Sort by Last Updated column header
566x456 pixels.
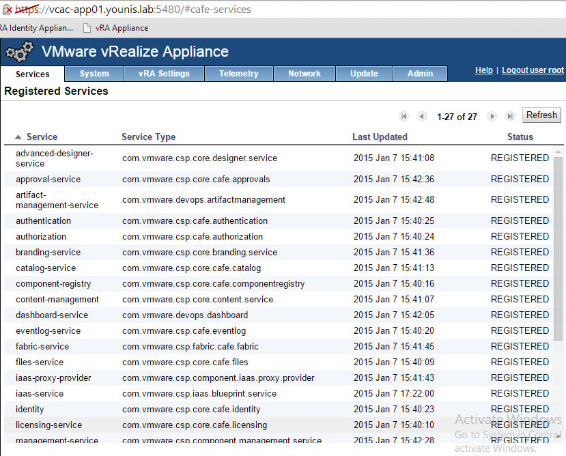coord(380,137)
